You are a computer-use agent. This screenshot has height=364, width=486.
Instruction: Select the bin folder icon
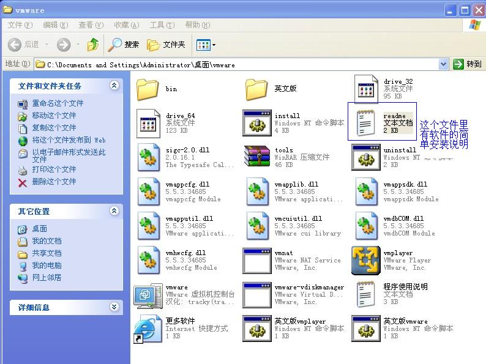click(148, 89)
